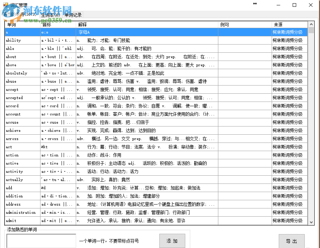Viewport: 320px width, 248px height.
Task: Click the new word input field
Action: tap(40, 241)
